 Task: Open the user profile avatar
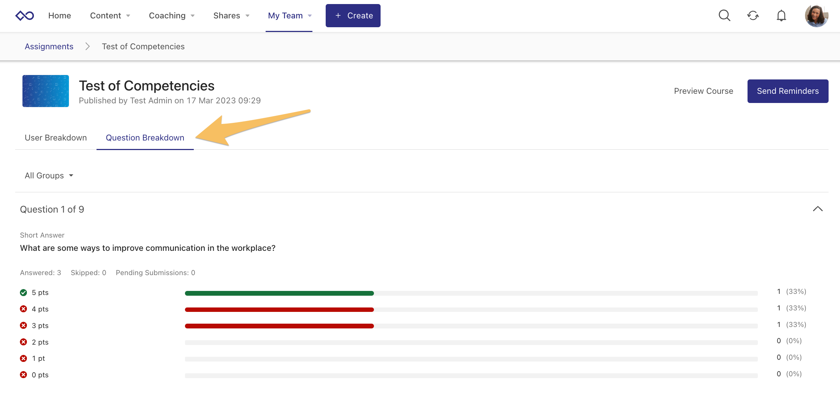816,16
